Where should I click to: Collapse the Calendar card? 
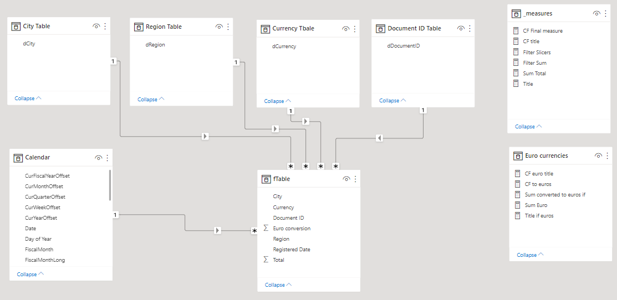click(x=30, y=274)
